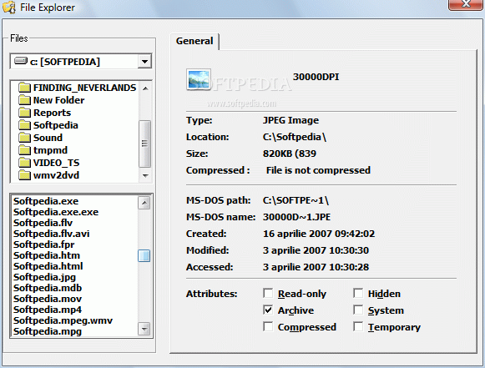485x368 pixels.
Task: Close the File Explorer window
Action: (x=465, y=4)
